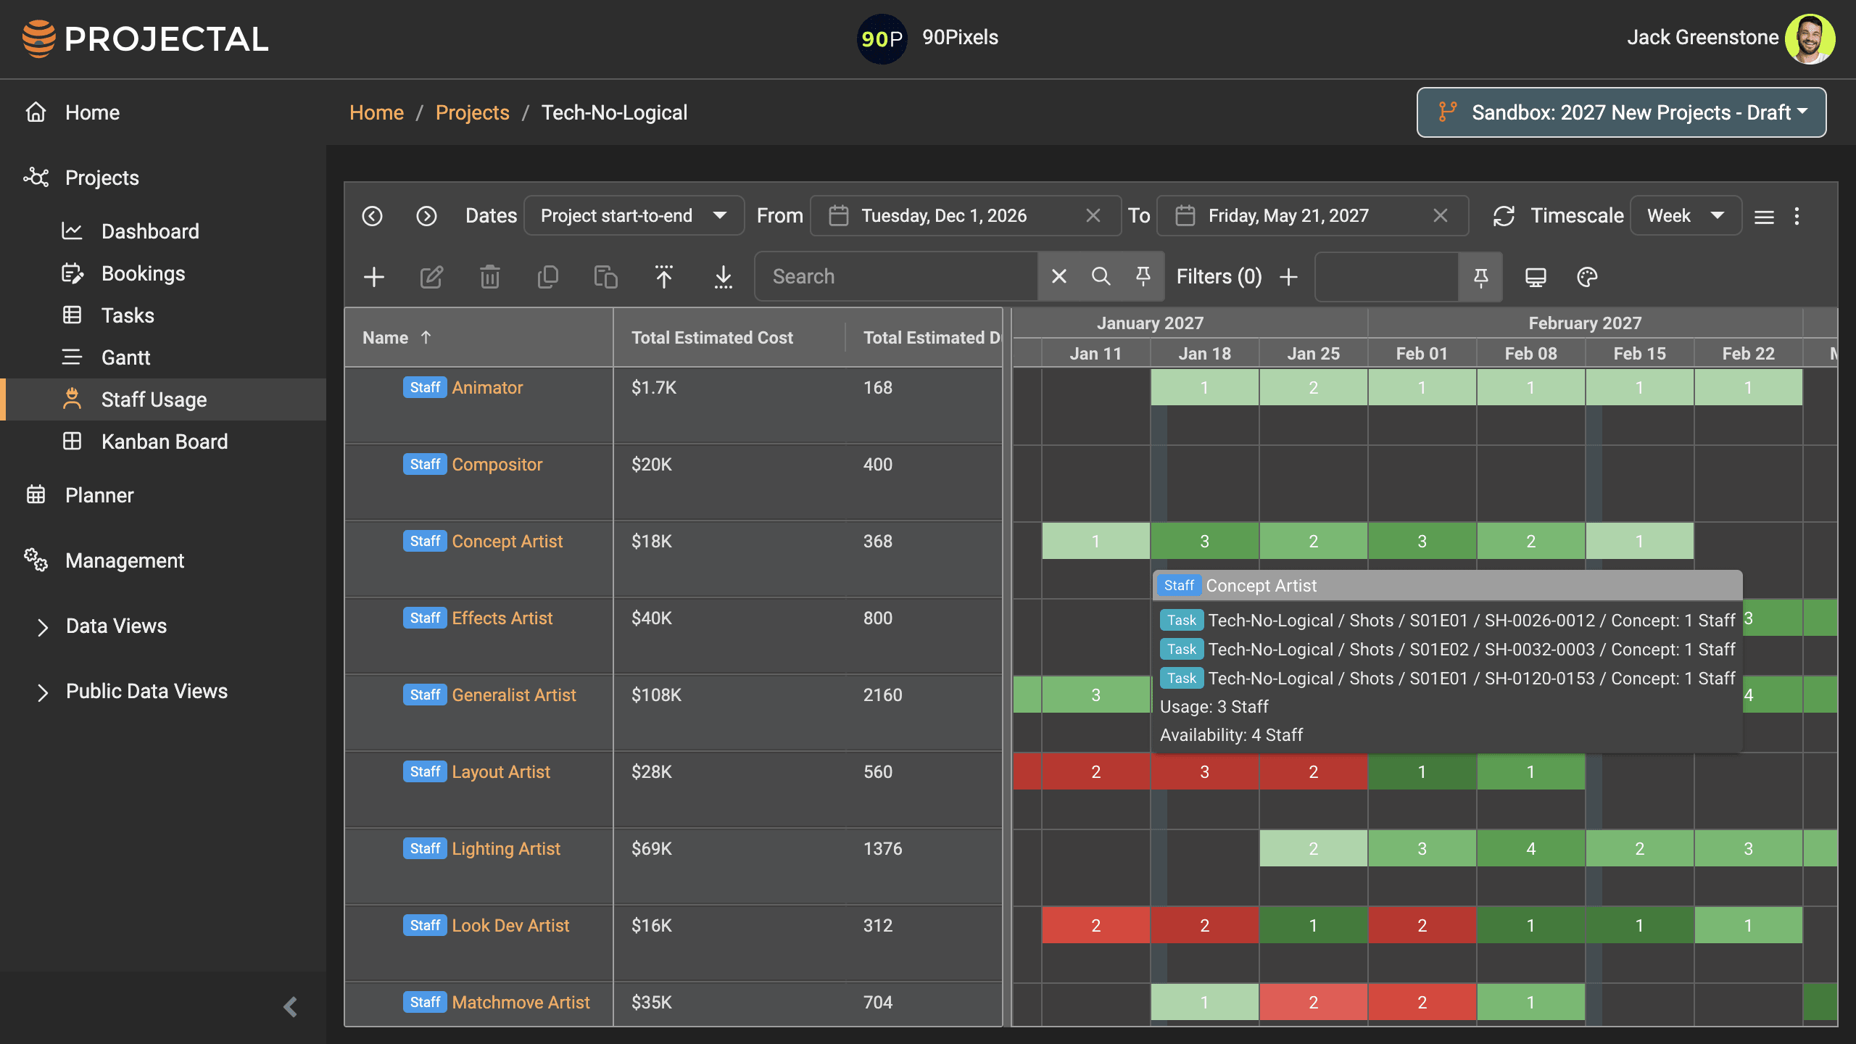Open the vertical three-dot more menu
The image size is (1856, 1044).
1797,216
